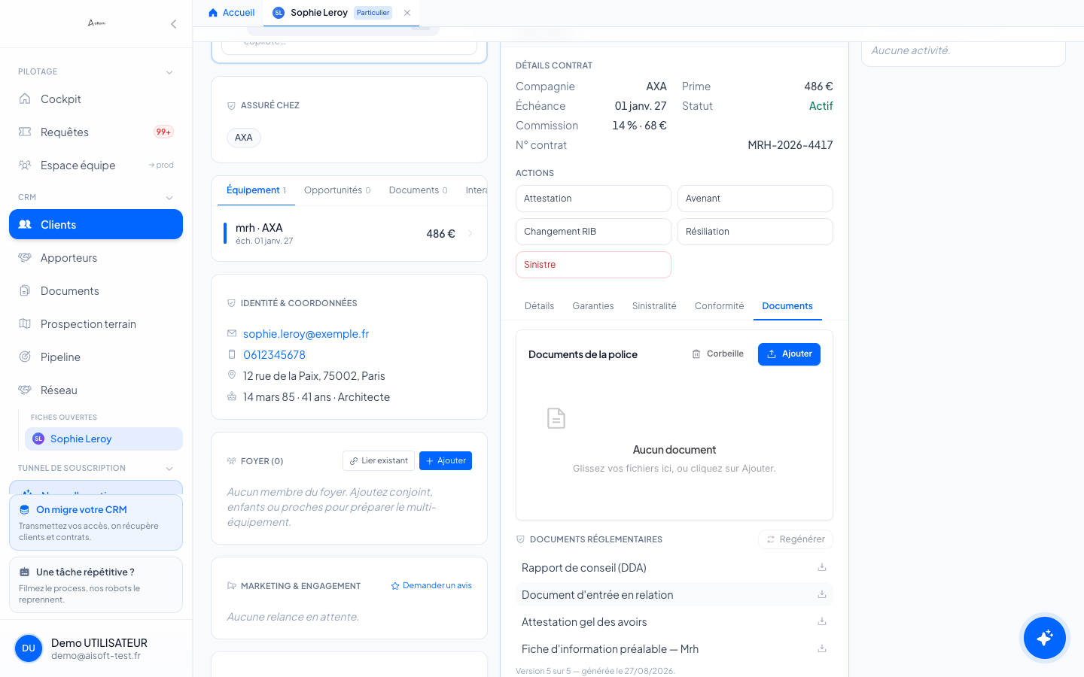Screen dimensions: 1084x677
Task: Collapse the Tunnel de souscription section
Action: pyautogui.click(x=169, y=469)
